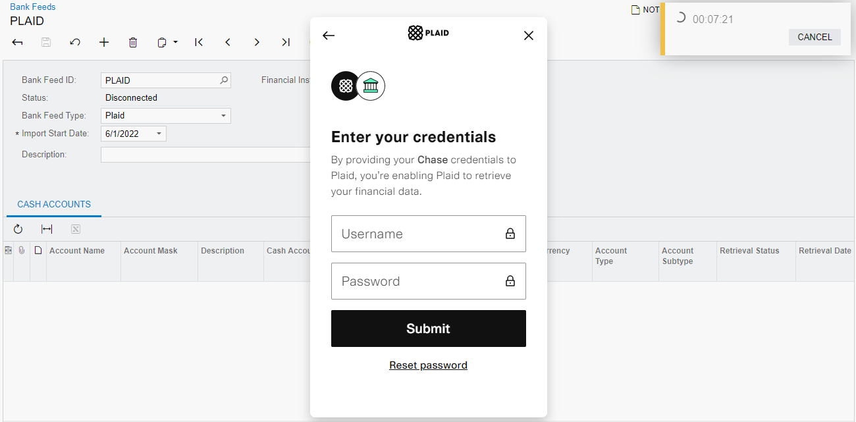The height and width of the screenshot is (422, 856).
Task: Refresh the Cash Accounts grid
Action: click(18, 229)
